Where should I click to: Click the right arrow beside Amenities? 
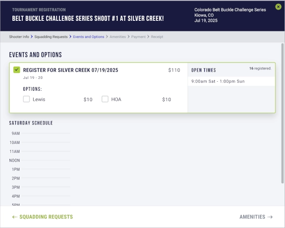pyautogui.click(x=270, y=217)
